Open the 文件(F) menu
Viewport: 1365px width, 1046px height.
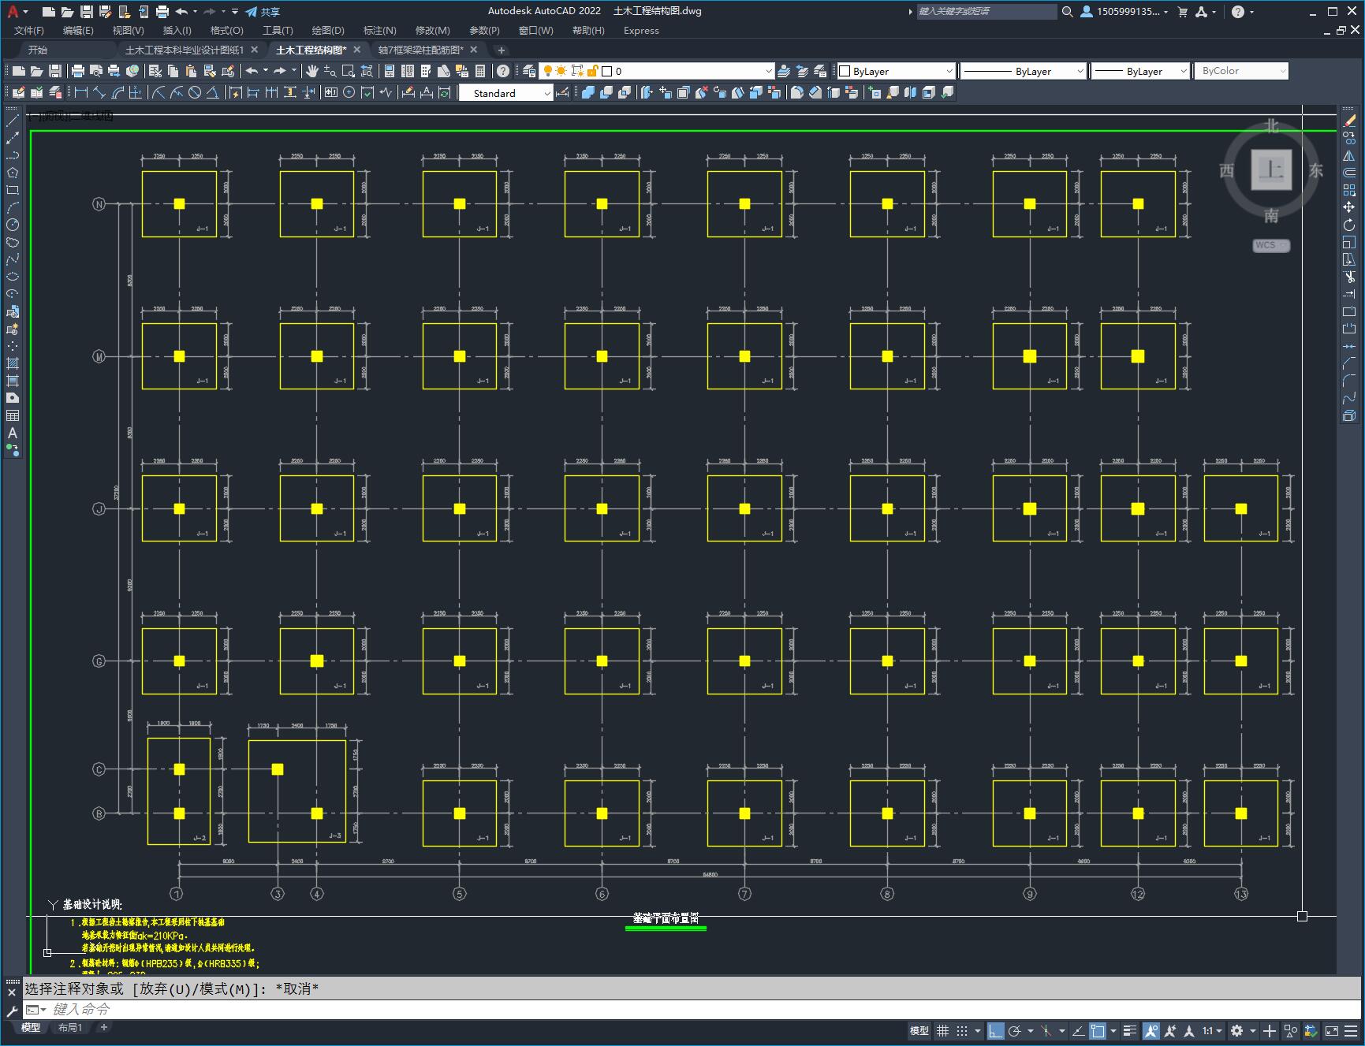point(29,31)
